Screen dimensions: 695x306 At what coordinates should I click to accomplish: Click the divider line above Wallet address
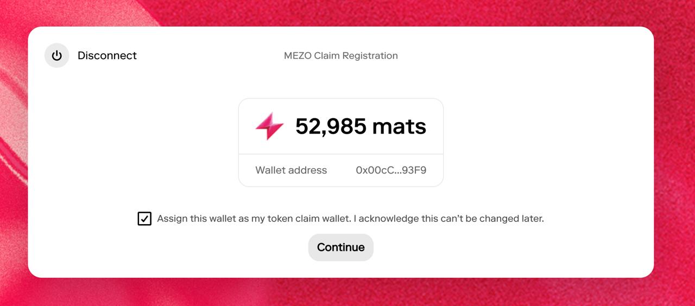click(341, 154)
